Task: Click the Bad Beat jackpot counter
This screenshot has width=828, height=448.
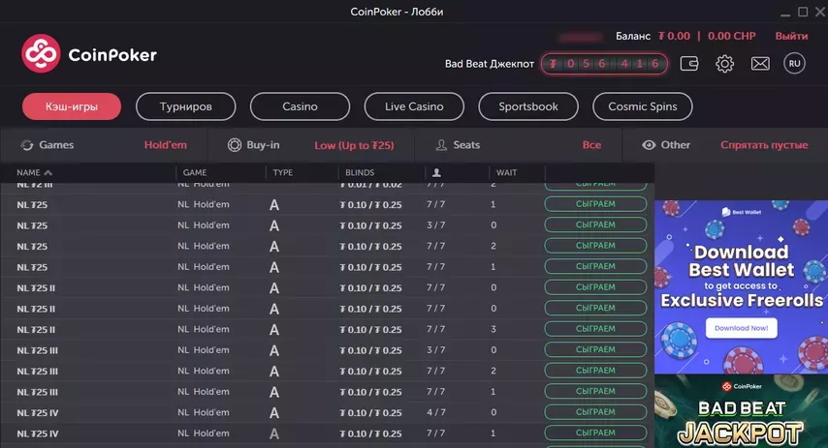Action: [x=604, y=64]
